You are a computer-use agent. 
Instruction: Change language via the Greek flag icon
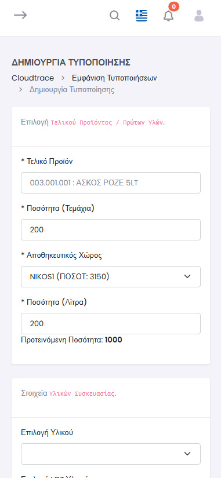coord(142,15)
